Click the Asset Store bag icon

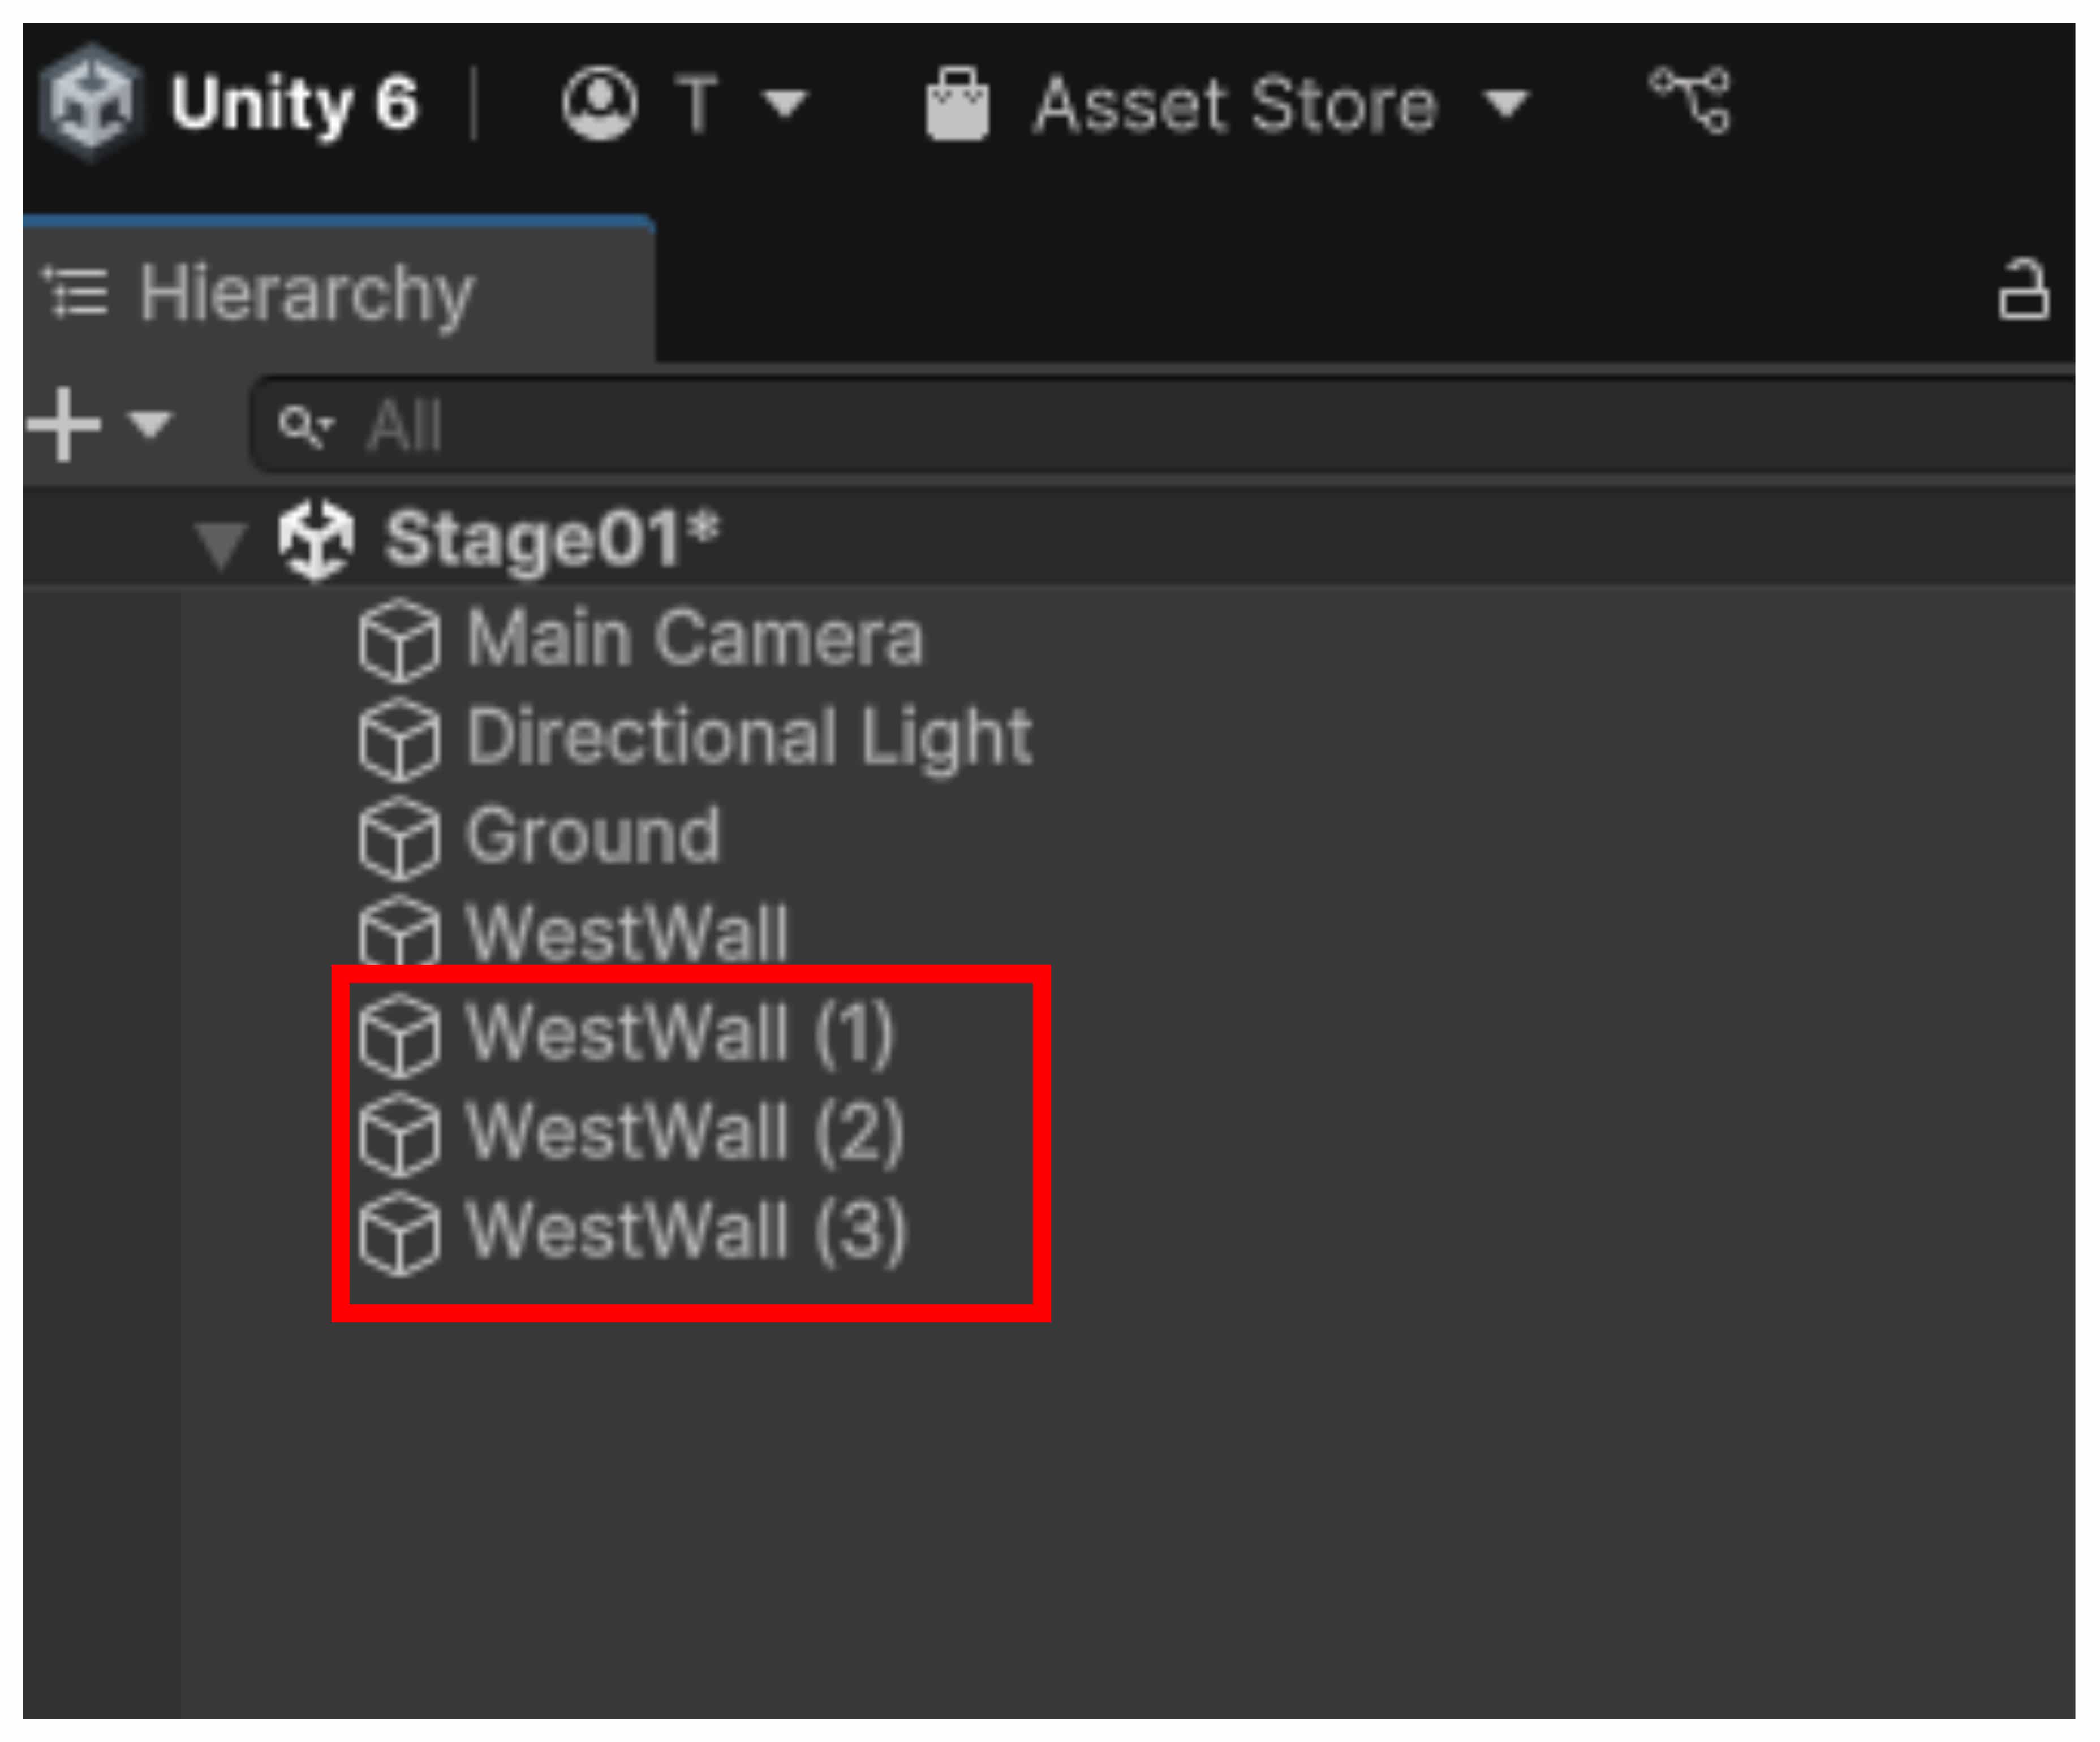pyautogui.click(x=957, y=104)
